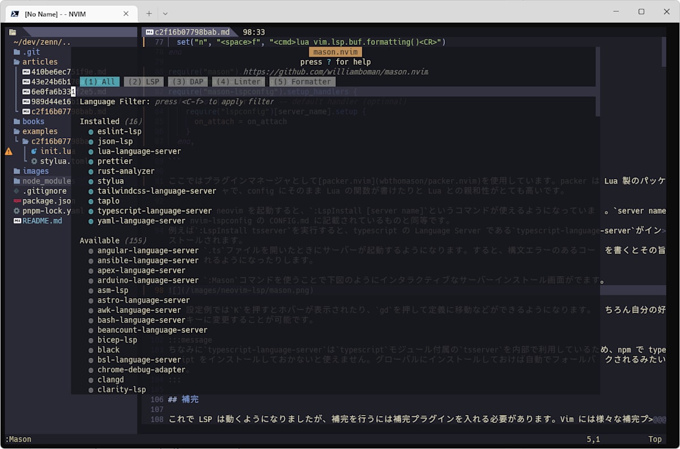
Task: Click the lua-language-server status dot
Action: click(91, 151)
